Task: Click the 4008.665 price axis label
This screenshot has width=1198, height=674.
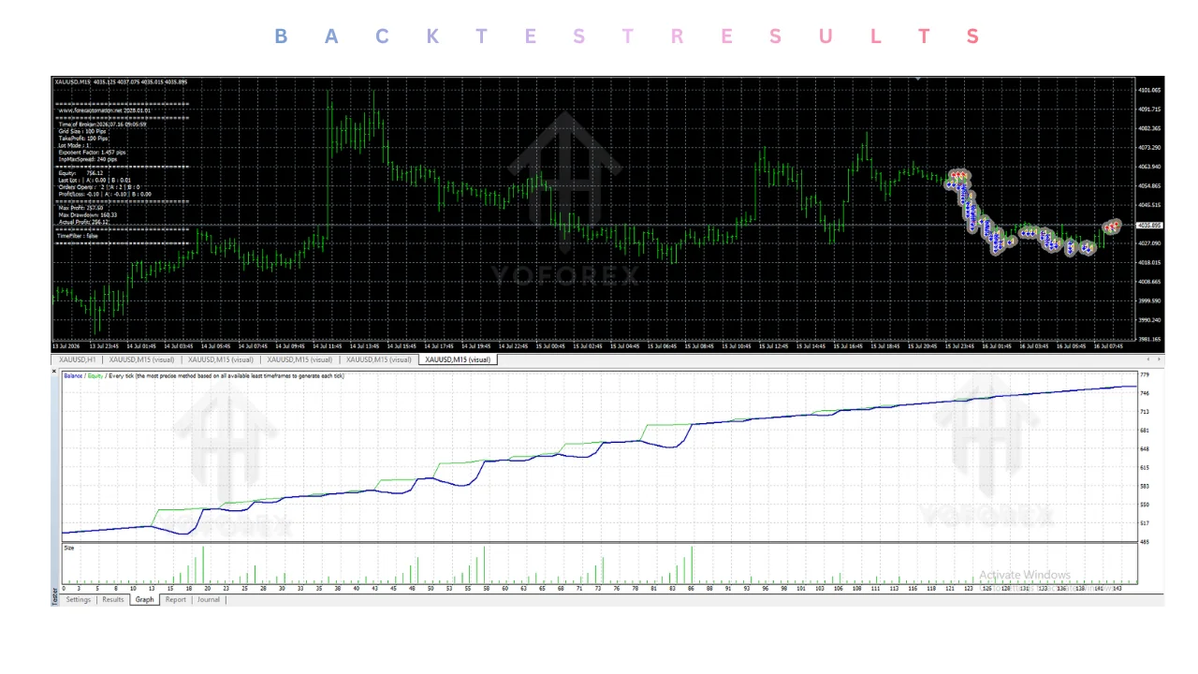Action: click(x=1149, y=282)
